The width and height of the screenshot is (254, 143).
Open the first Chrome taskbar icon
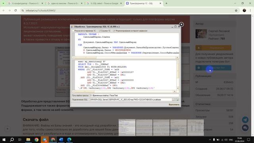point(37,139)
